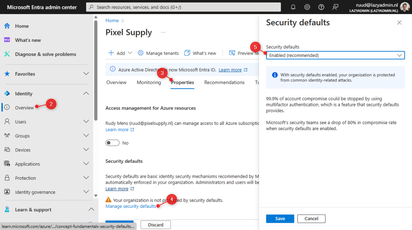Close the Security defaults panel

pos(399,23)
